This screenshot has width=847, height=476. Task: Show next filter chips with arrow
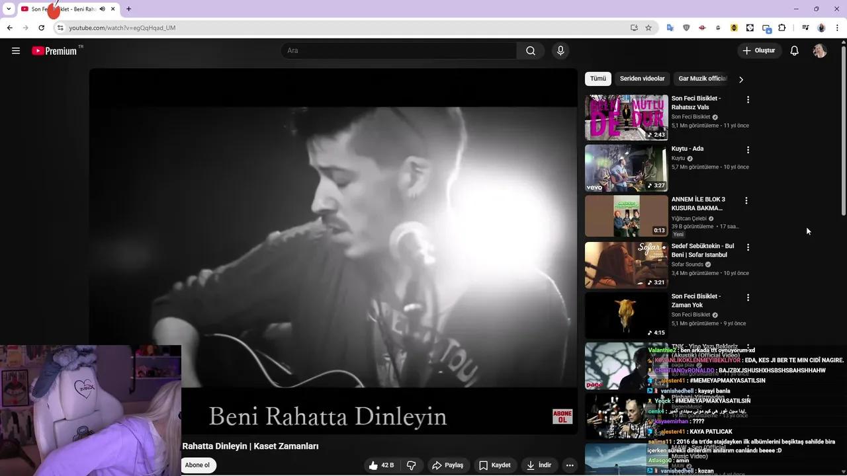(740, 79)
